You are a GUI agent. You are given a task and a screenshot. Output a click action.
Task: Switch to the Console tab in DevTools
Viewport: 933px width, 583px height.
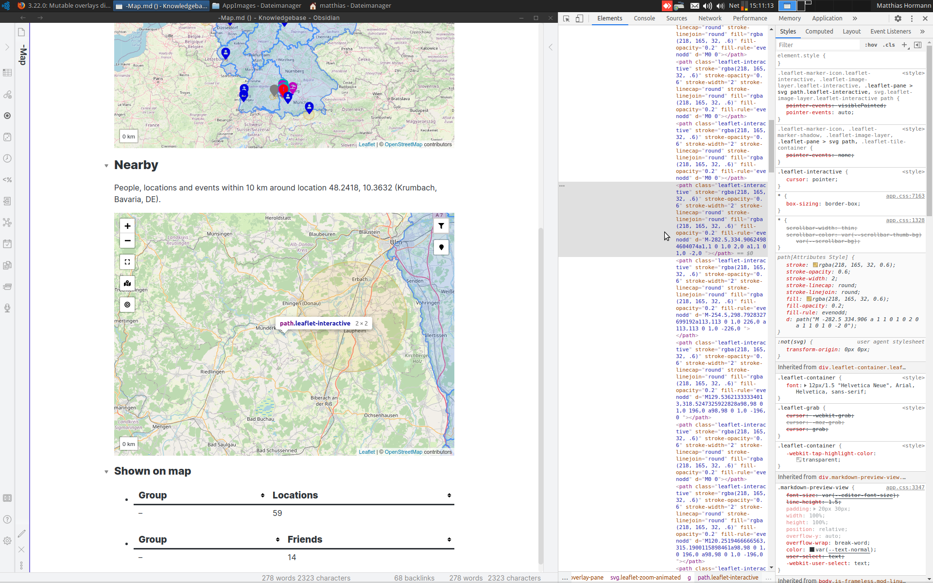pos(644,18)
